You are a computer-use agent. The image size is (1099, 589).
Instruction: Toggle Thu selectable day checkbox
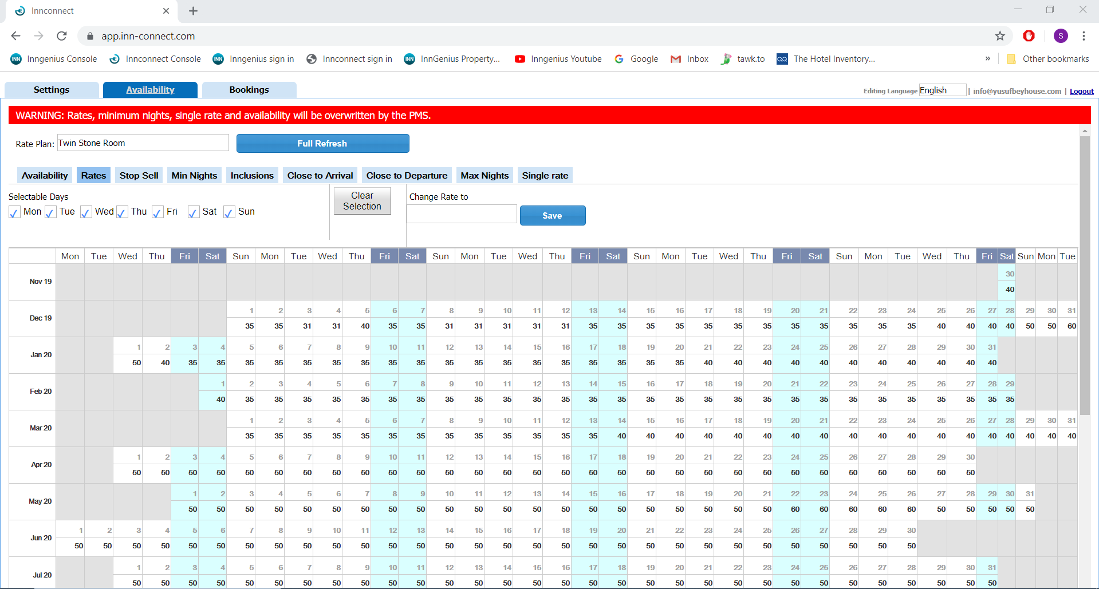pos(122,212)
